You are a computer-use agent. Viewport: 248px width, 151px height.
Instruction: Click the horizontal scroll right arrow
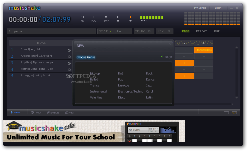click(x=232, y=104)
